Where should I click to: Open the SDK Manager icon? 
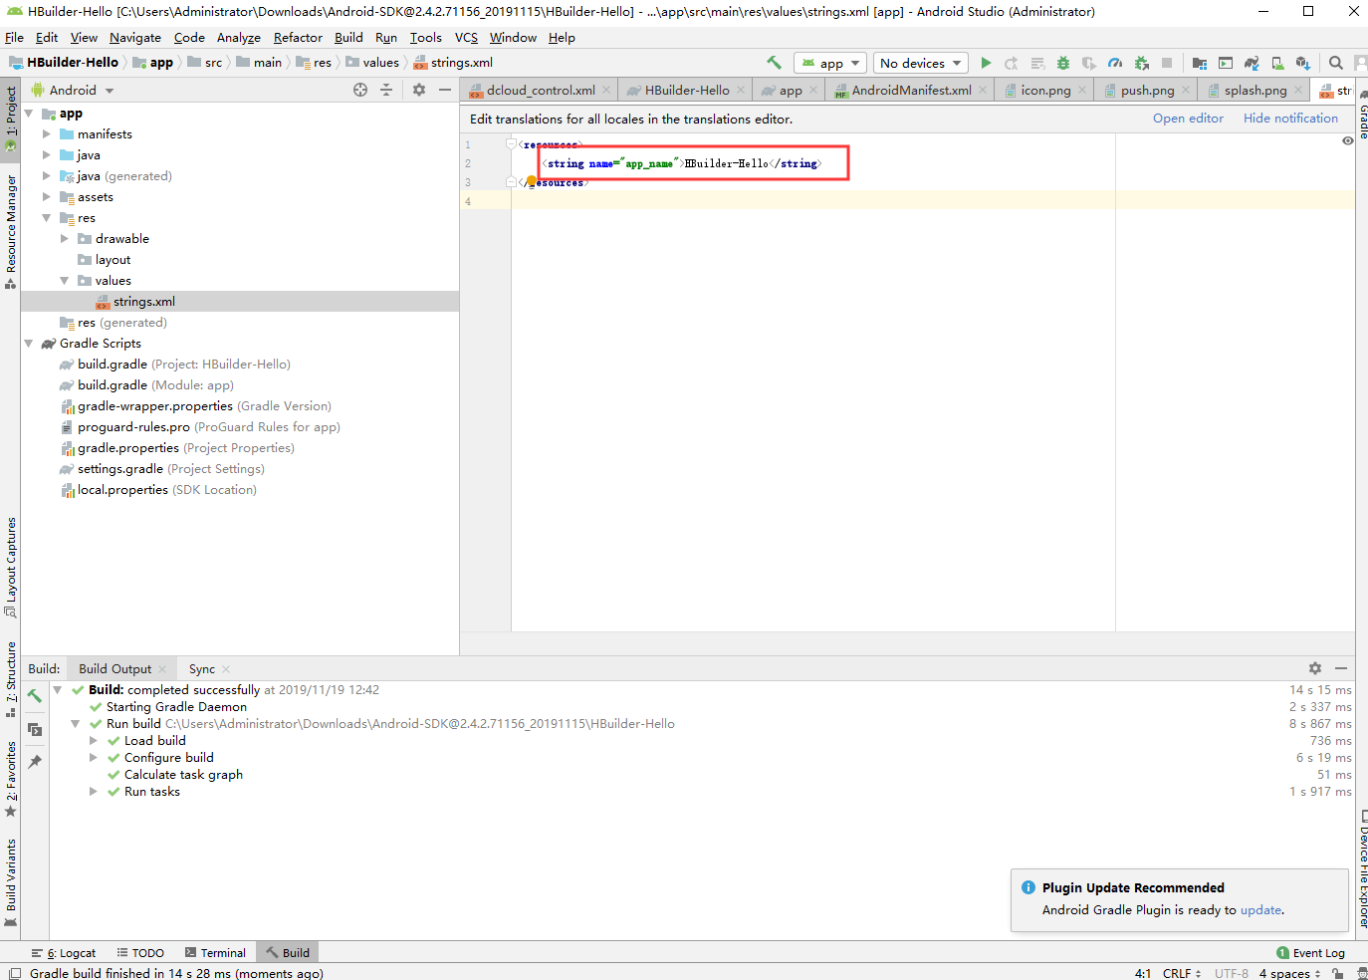tap(1302, 63)
